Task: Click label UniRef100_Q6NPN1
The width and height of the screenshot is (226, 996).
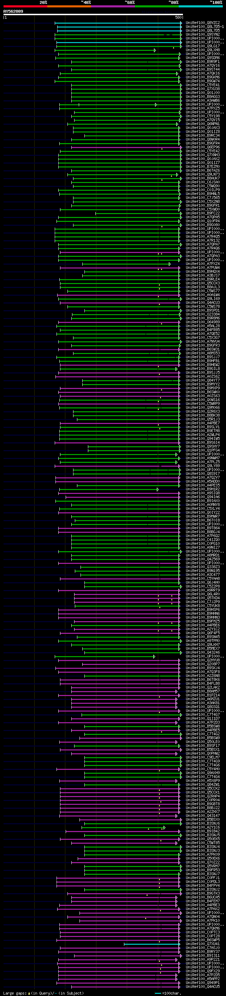Action: coord(203,124)
